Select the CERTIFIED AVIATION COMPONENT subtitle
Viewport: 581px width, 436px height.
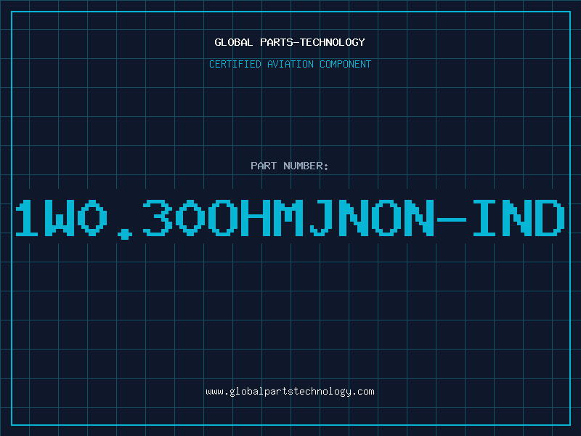click(x=290, y=64)
